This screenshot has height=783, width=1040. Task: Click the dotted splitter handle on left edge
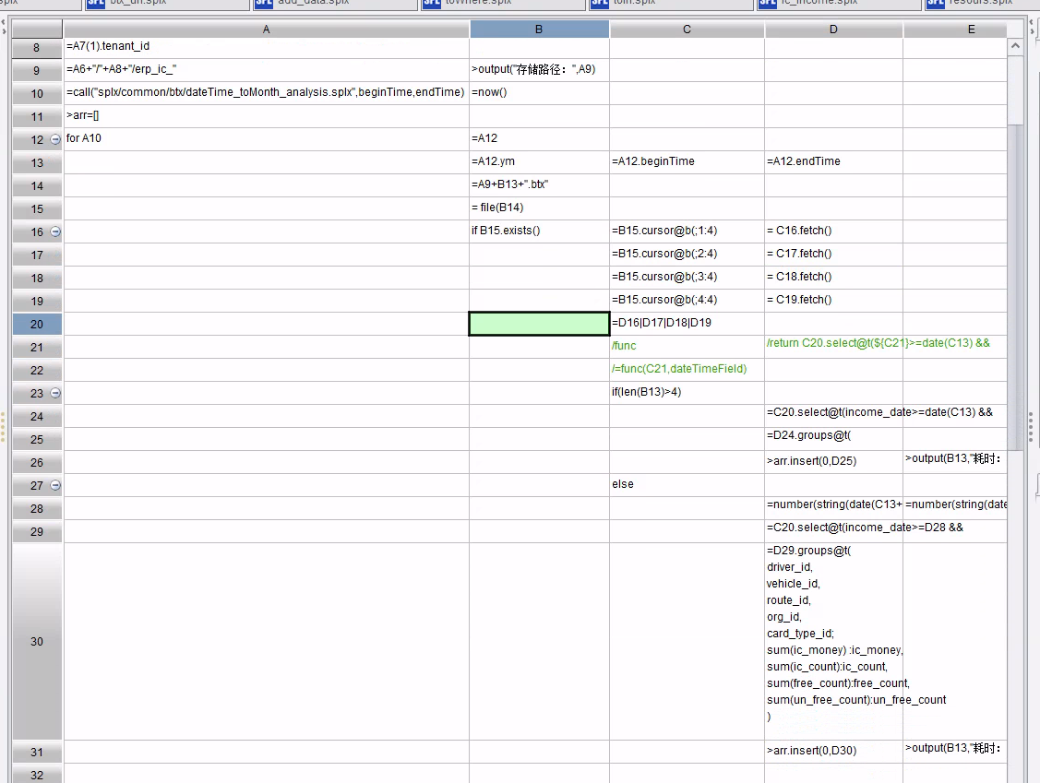click(4, 426)
